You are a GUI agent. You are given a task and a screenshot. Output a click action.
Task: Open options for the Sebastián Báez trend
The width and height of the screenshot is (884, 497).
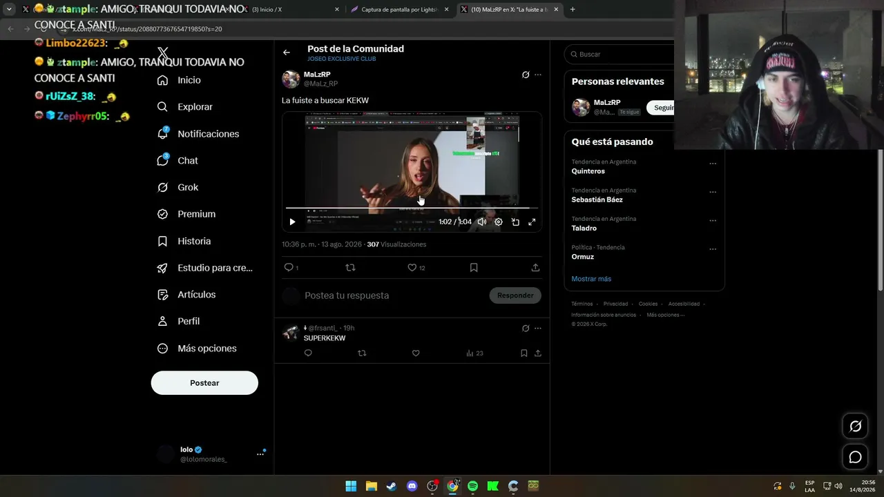click(x=713, y=193)
